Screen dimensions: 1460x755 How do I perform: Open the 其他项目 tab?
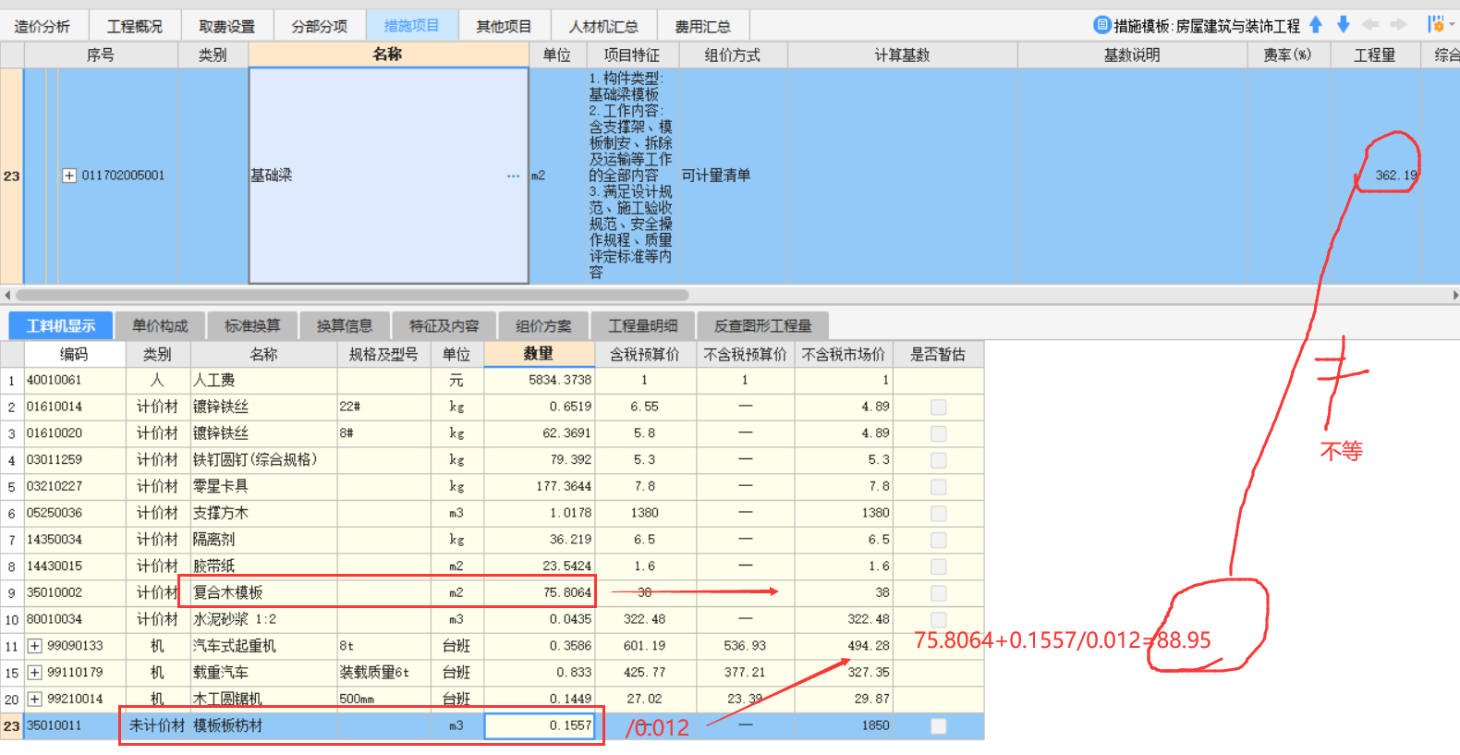[505, 27]
